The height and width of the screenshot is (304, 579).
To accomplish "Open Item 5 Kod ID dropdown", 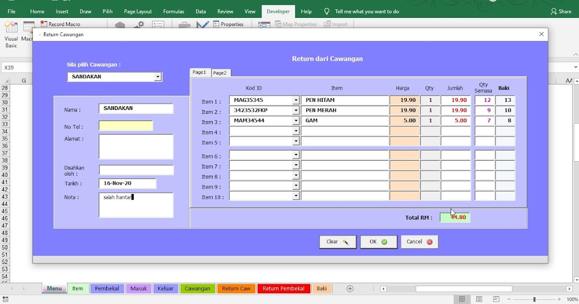I will [x=296, y=141].
